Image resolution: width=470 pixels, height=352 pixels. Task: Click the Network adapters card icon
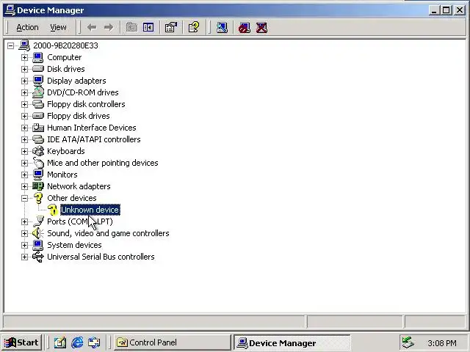(38, 186)
